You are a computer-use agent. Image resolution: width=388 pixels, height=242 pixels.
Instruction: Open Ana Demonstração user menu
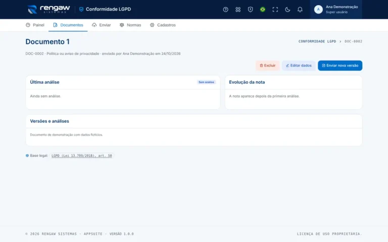click(336, 10)
